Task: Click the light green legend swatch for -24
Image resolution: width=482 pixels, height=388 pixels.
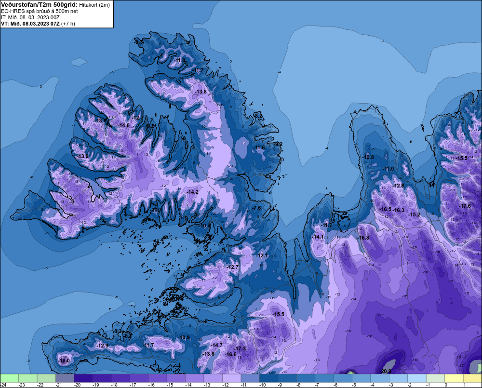Action: 9,378
